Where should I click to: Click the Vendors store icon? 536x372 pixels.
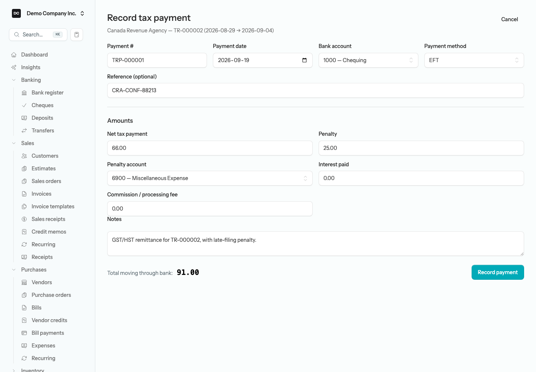click(24, 282)
